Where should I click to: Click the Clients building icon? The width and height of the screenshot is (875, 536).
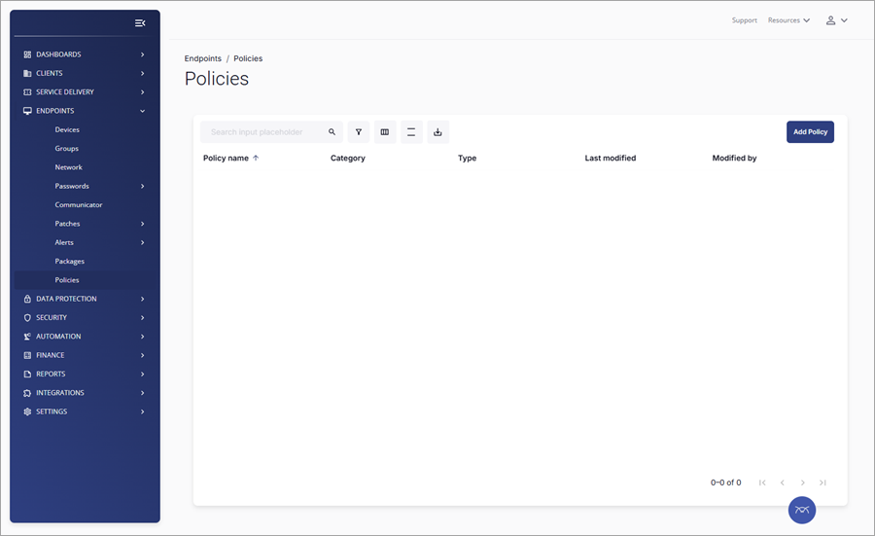(x=27, y=73)
